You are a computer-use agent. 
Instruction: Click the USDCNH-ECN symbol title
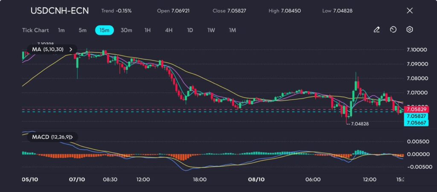tap(60, 11)
